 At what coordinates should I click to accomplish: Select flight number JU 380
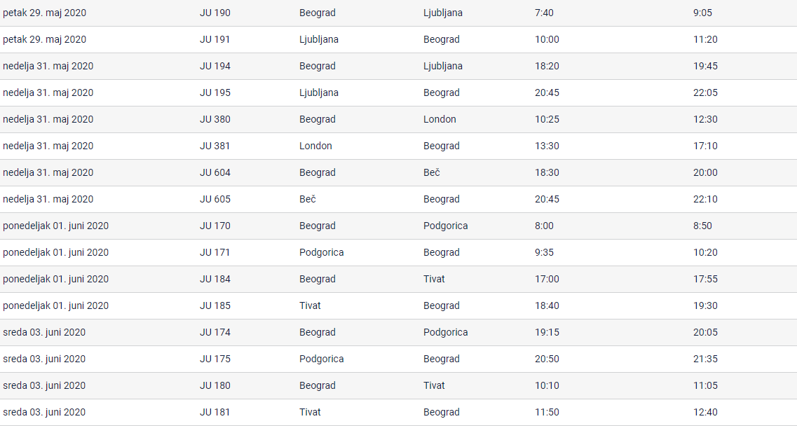(214, 119)
